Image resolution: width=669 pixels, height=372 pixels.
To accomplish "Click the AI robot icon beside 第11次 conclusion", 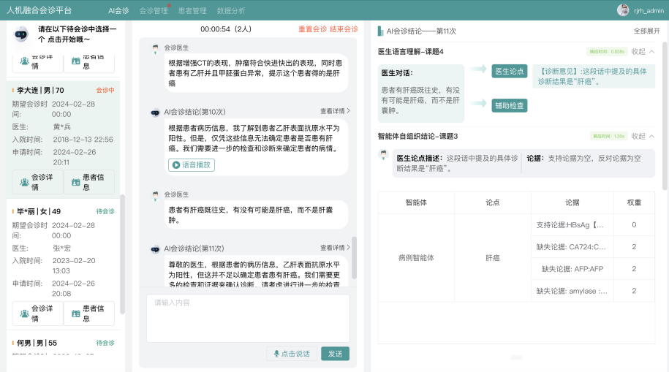I will pyautogui.click(x=155, y=249).
